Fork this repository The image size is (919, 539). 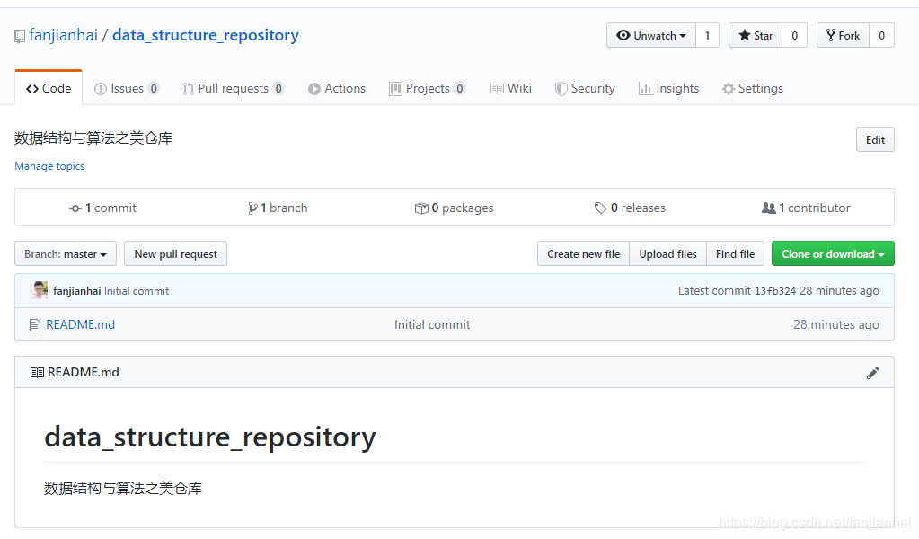(x=843, y=35)
